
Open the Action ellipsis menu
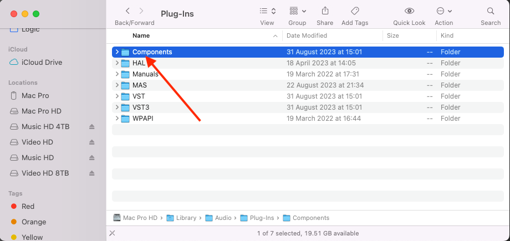[444, 11]
